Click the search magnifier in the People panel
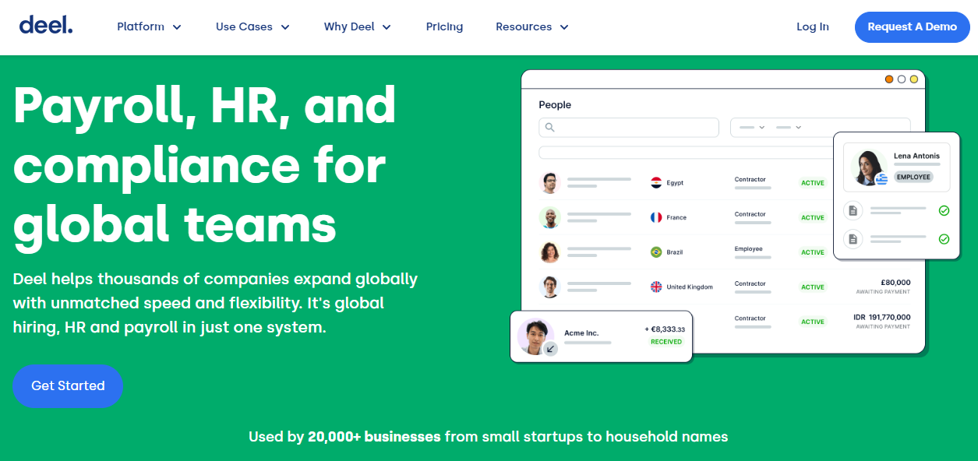978x461 pixels. (x=550, y=127)
